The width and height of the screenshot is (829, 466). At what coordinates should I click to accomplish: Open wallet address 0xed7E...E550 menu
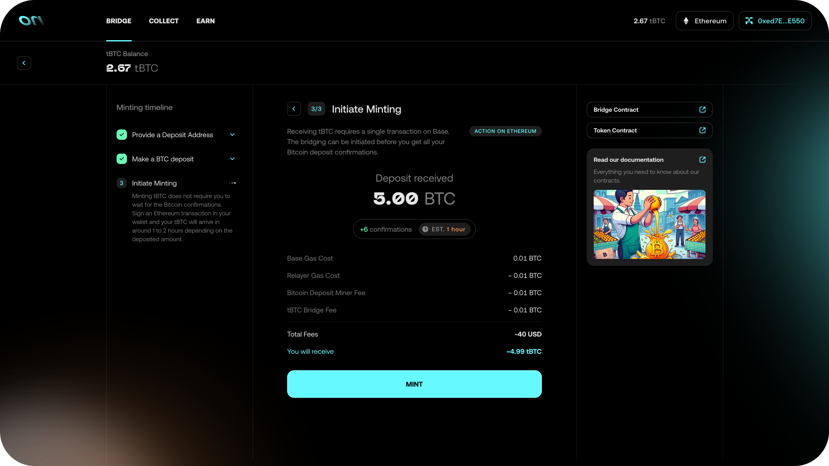click(775, 21)
